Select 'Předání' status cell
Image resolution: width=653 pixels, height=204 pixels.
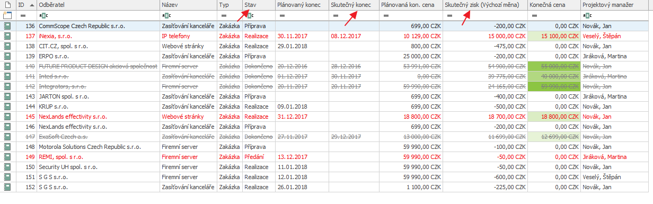click(x=259, y=157)
